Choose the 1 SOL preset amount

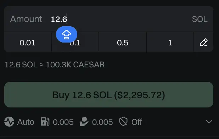pyautogui.click(x=170, y=42)
